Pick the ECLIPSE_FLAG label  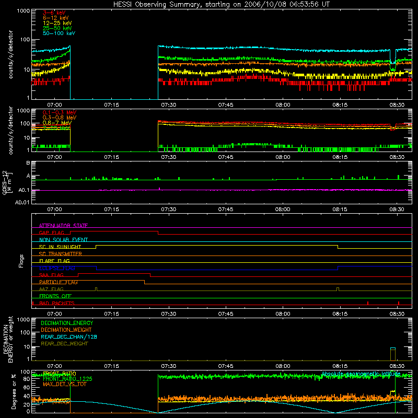pyautogui.click(x=57, y=268)
